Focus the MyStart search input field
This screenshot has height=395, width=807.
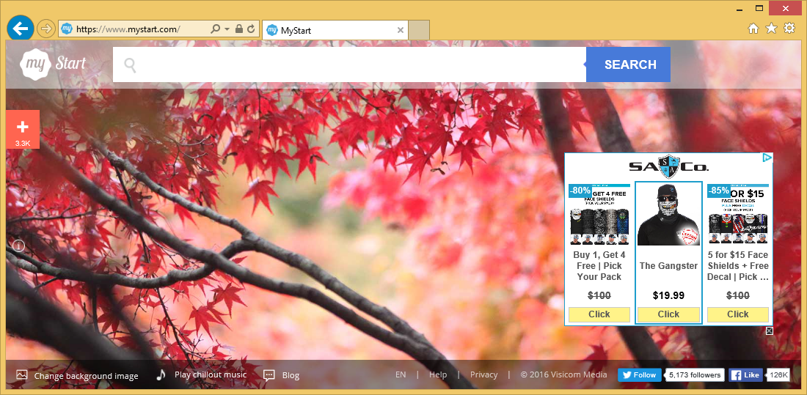point(349,64)
